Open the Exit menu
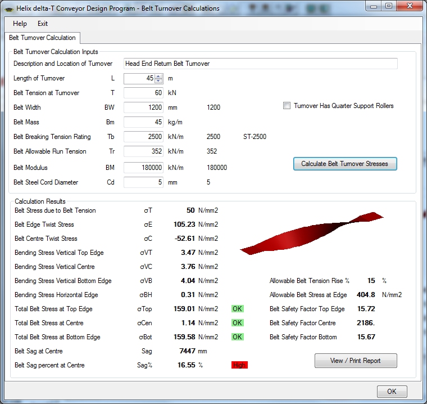427x404 pixels. pos(43,24)
